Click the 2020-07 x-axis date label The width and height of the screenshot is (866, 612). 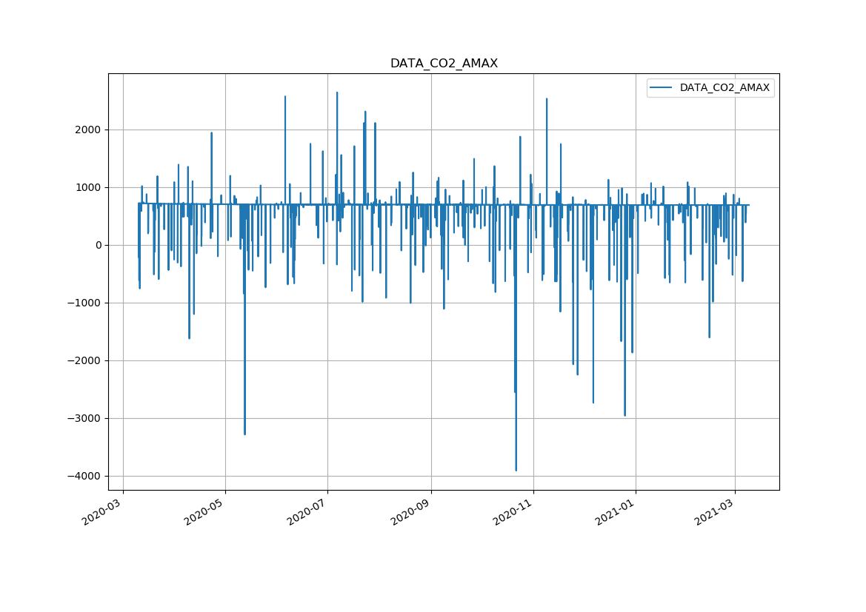coord(307,513)
